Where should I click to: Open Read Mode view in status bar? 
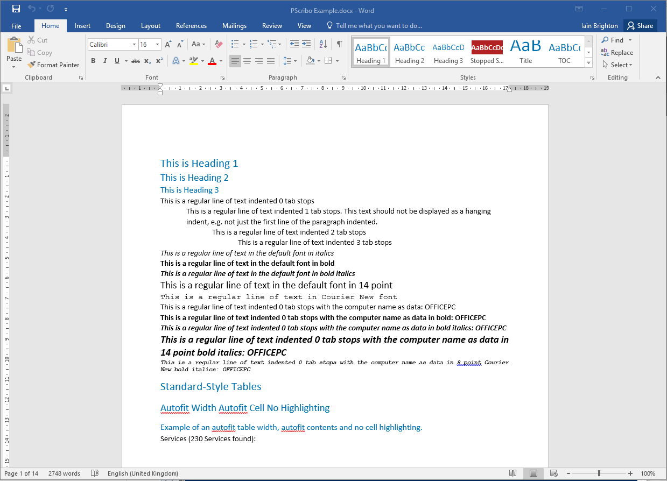[513, 473]
